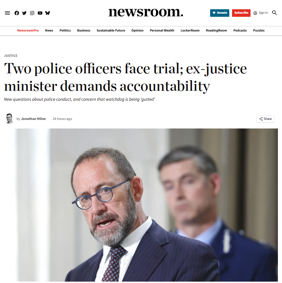Visit the Twitter profile icon
The image size is (282, 283).
24,13
